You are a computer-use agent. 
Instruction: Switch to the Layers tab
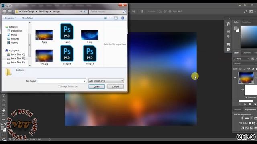(237, 53)
